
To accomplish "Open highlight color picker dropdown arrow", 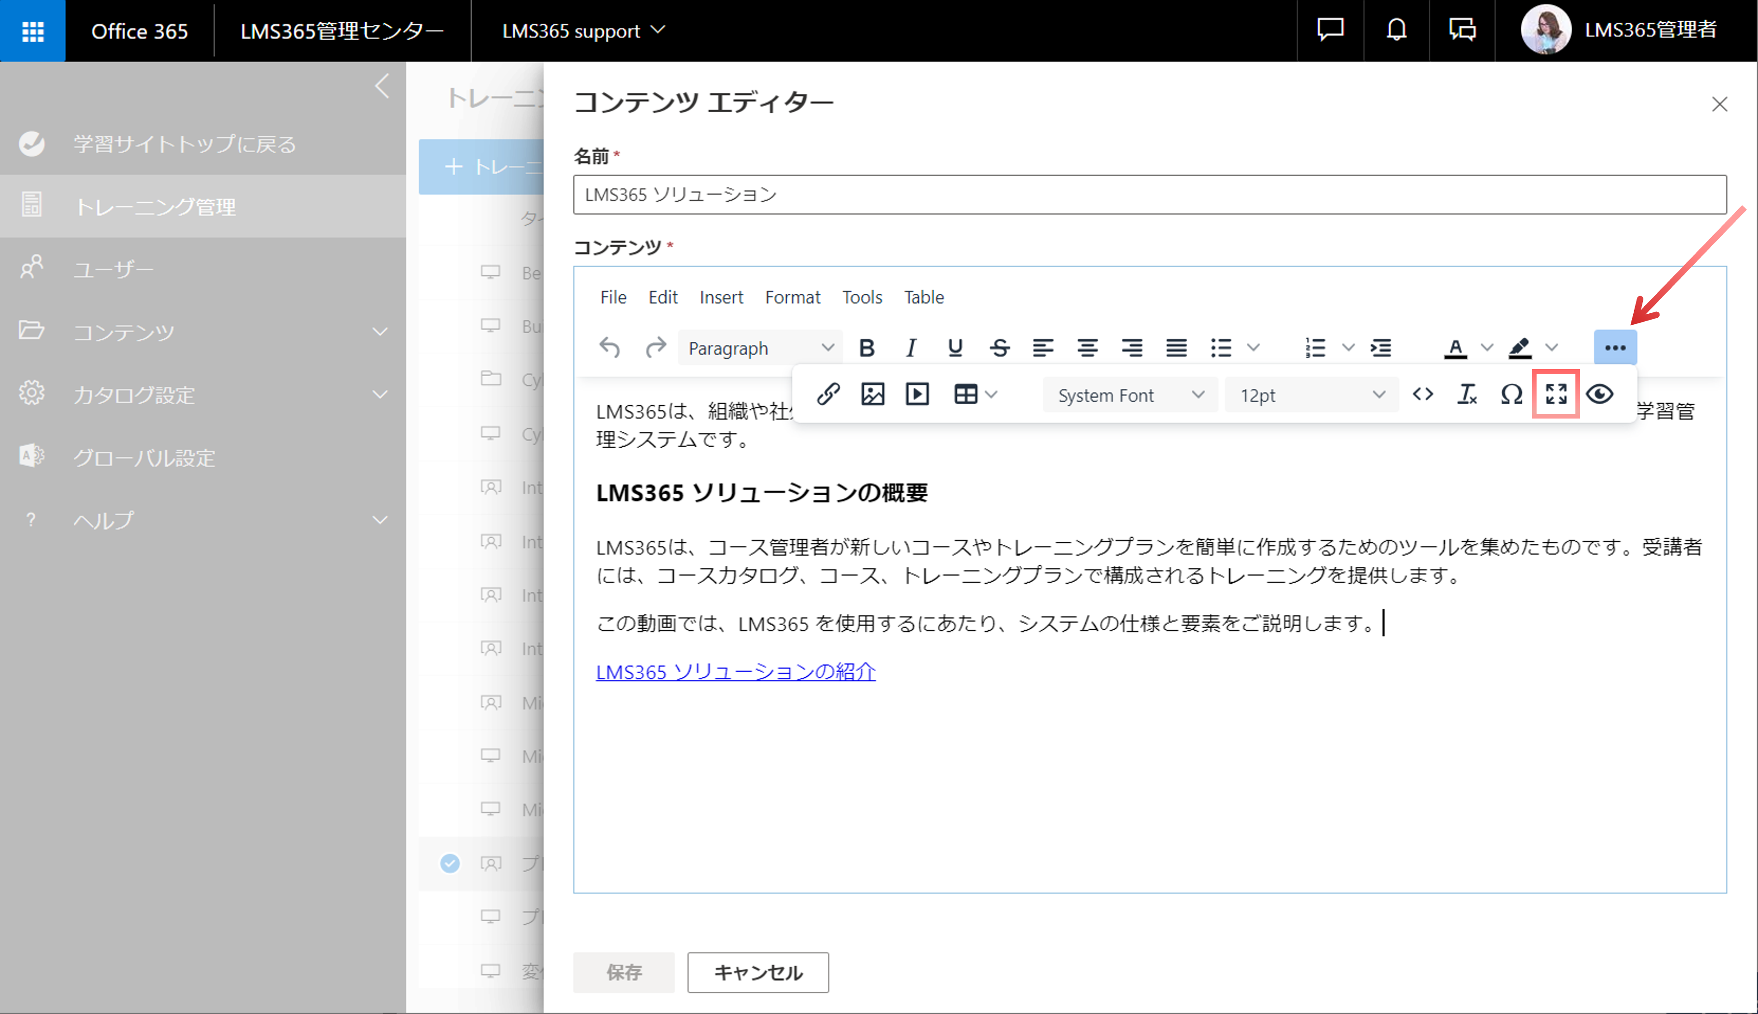I will (x=1552, y=347).
